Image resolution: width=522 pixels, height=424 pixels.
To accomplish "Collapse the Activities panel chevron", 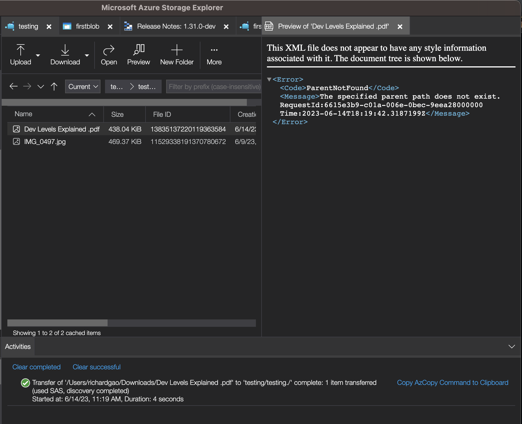I will click(512, 347).
